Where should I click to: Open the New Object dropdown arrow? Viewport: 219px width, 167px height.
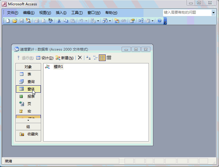pyautogui.click(x=152, y=21)
